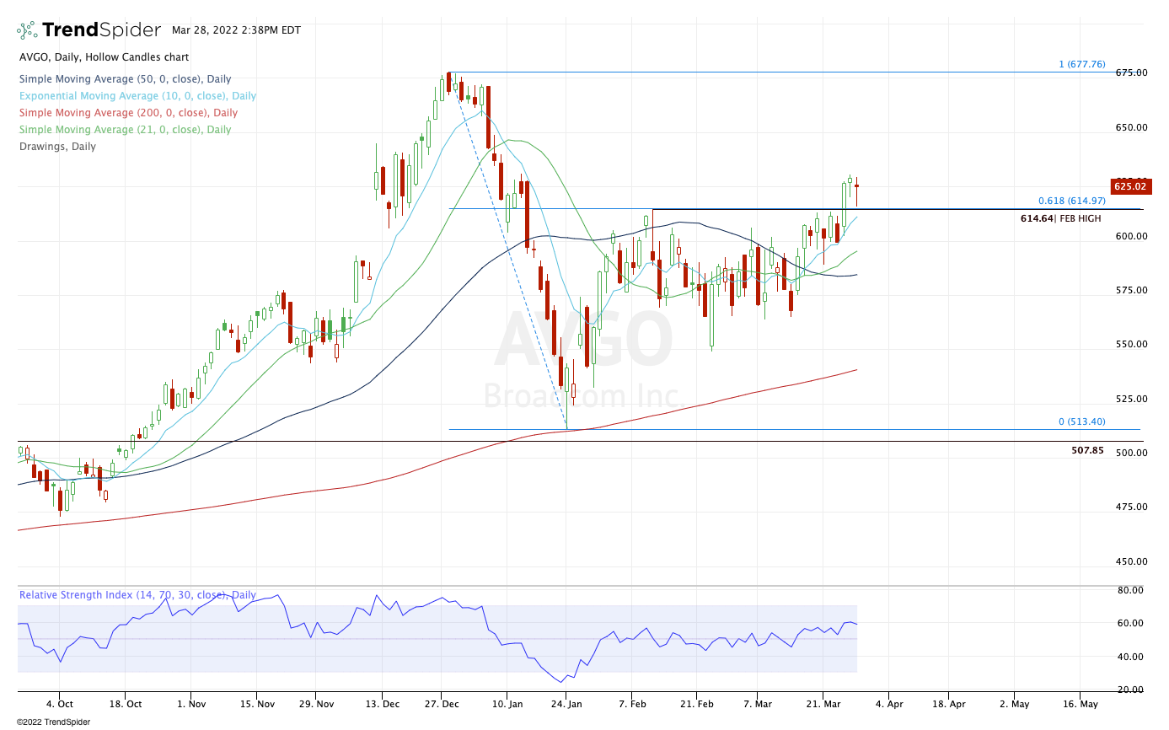Click the 450.00 price axis label

tap(1130, 561)
